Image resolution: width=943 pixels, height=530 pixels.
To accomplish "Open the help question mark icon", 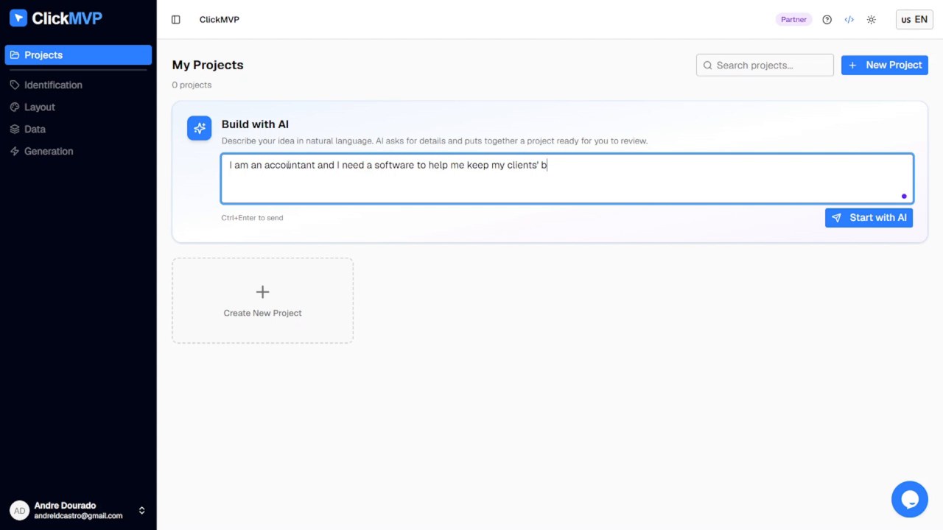I will point(827,20).
